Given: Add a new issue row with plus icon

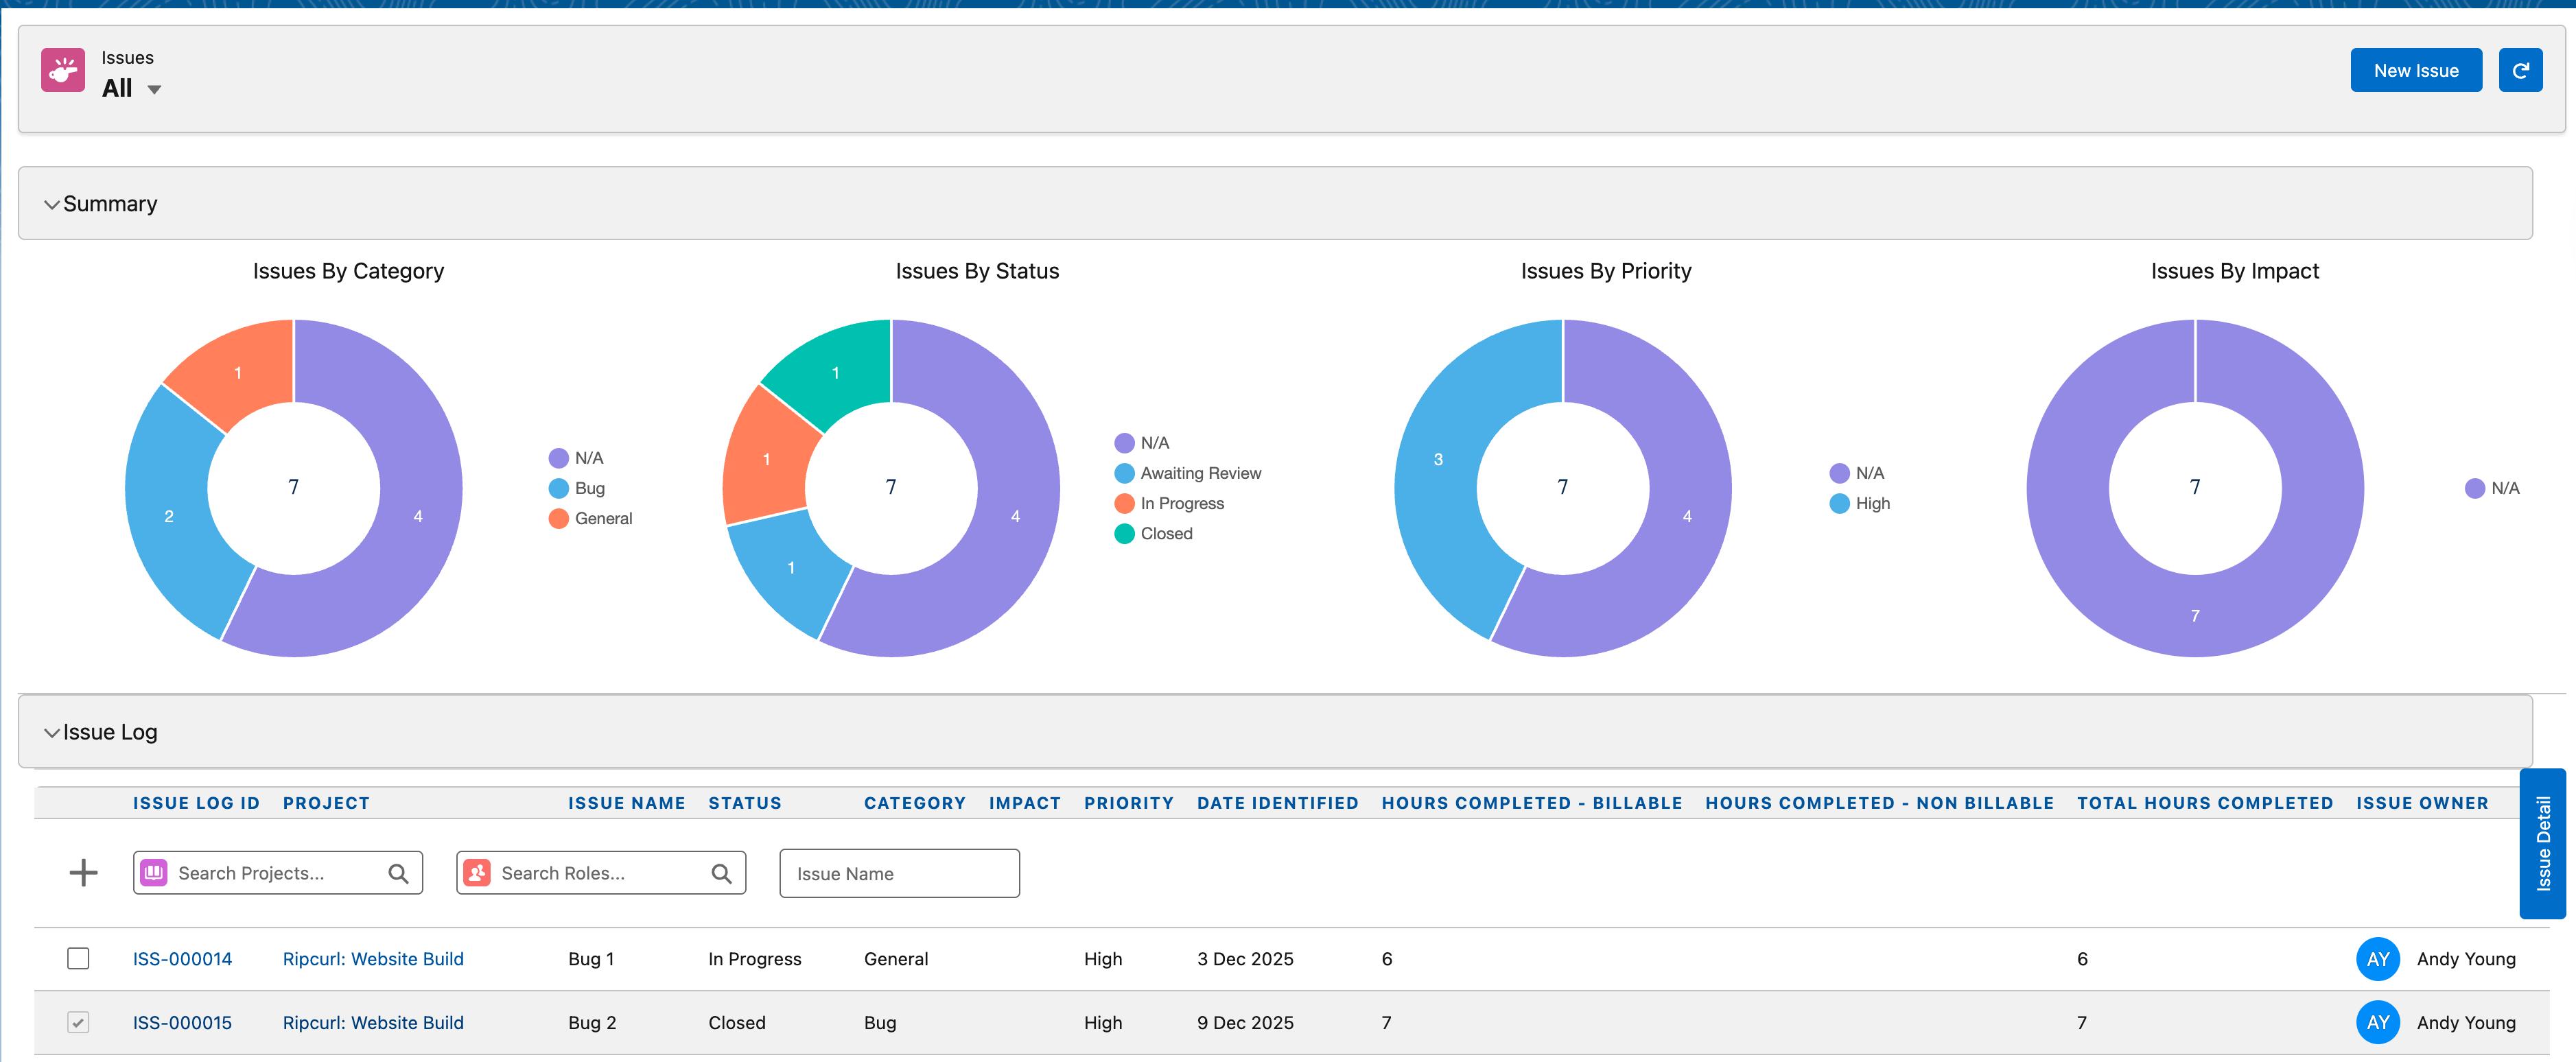Looking at the screenshot, I should click(84, 873).
